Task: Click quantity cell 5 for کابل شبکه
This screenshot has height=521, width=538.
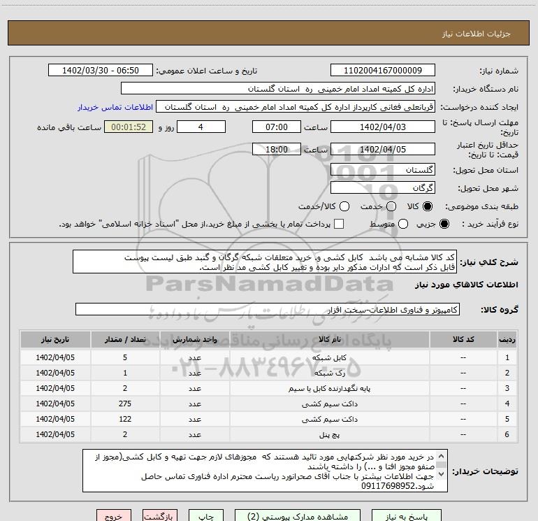Action: 125,357
